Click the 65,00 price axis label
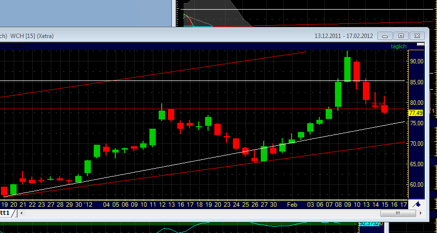Screen dimensions: 437x233 (x=416, y=164)
